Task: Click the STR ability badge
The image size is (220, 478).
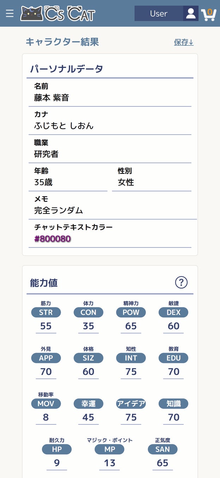Action: (46, 312)
